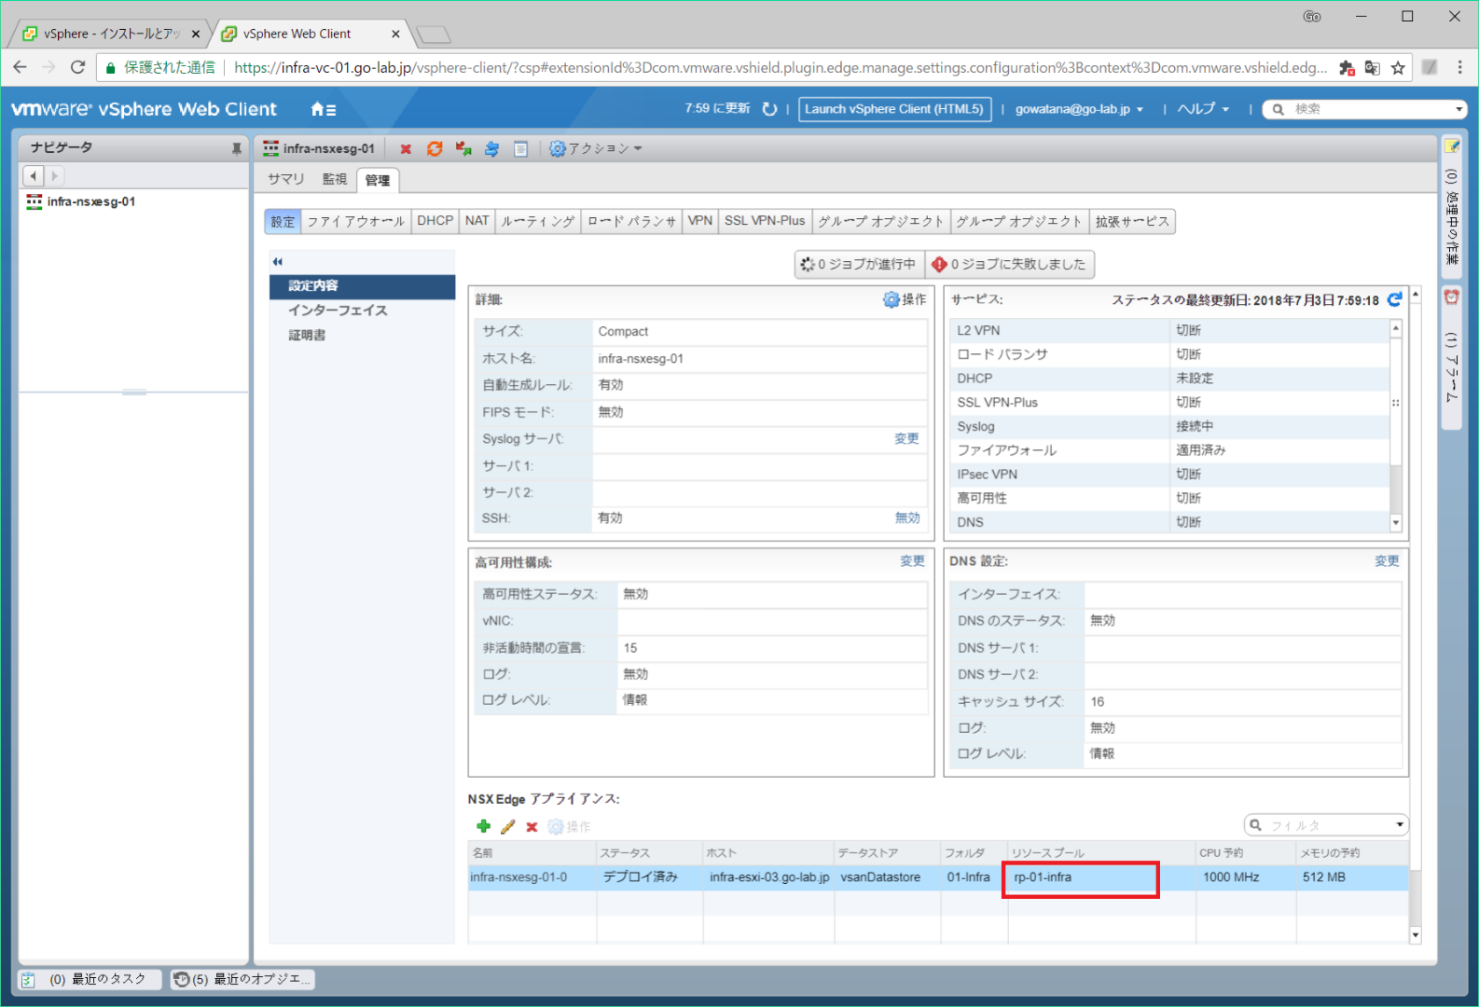Select インターフェイス in the side menu
The width and height of the screenshot is (1479, 1007).
tap(362, 310)
